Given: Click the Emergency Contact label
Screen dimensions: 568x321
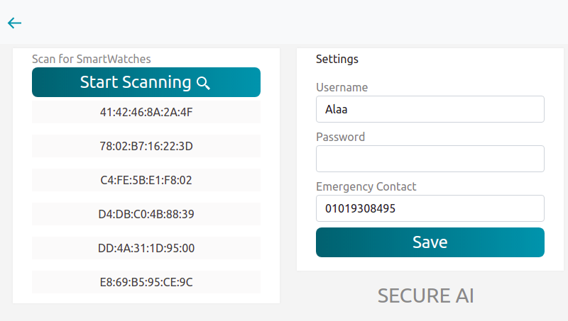Looking at the screenshot, I should click(x=366, y=186).
